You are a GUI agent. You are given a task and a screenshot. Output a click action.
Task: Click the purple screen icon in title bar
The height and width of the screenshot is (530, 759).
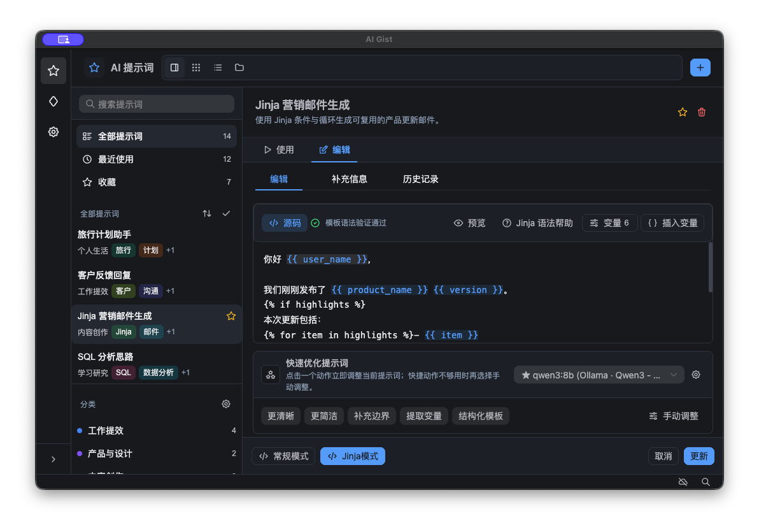tap(63, 39)
